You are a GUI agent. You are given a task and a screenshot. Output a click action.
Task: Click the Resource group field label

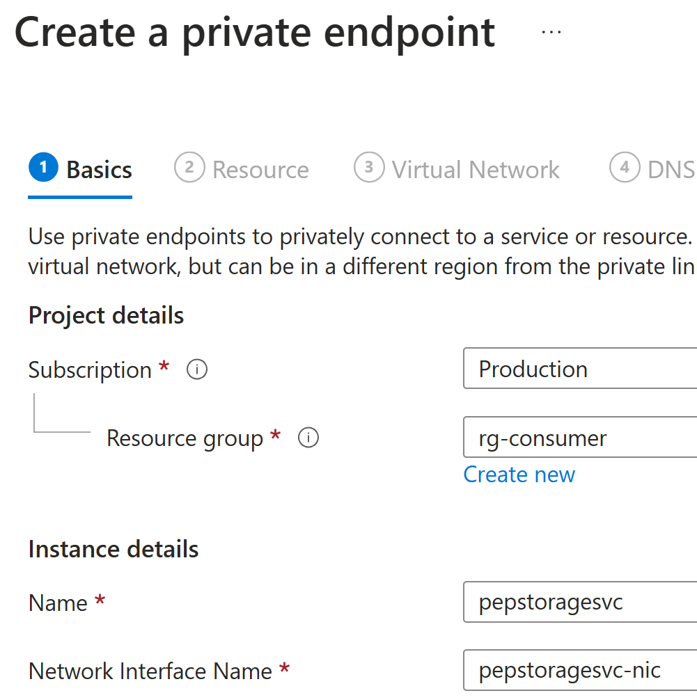click(185, 439)
